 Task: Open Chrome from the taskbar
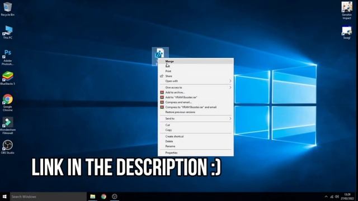(x=103, y=197)
